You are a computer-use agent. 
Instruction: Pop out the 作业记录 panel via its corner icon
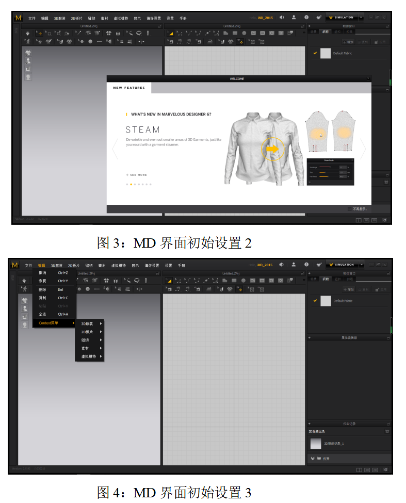pyautogui.click(x=388, y=424)
